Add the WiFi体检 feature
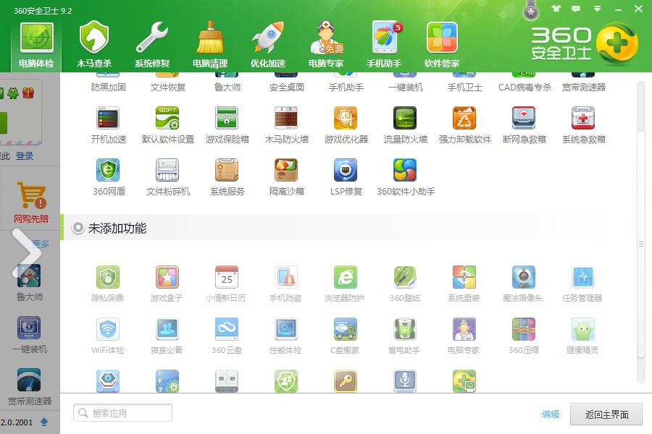The width and height of the screenshot is (652, 434). (x=108, y=336)
